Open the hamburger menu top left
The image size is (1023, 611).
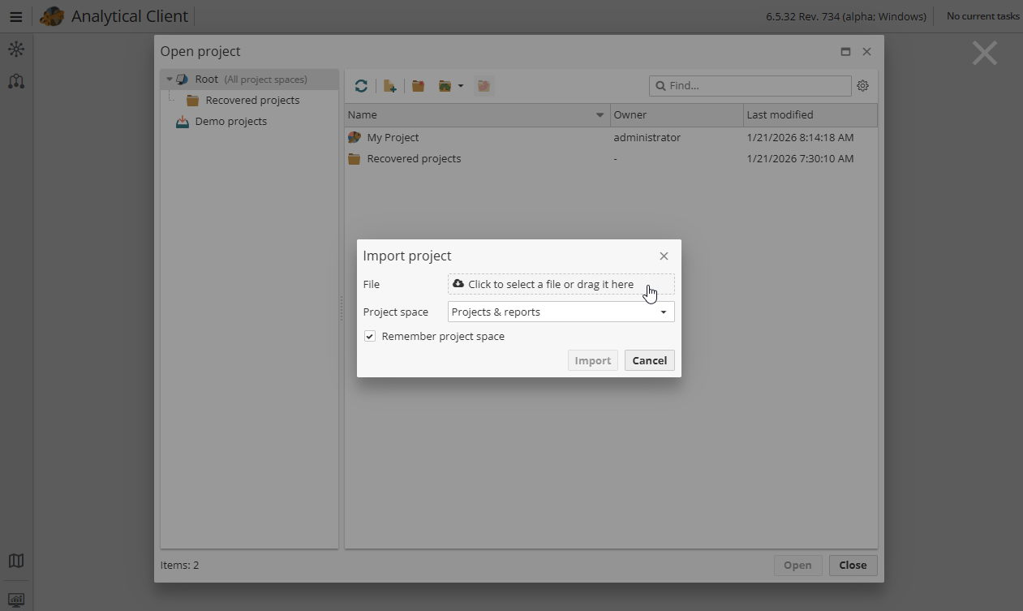click(15, 16)
